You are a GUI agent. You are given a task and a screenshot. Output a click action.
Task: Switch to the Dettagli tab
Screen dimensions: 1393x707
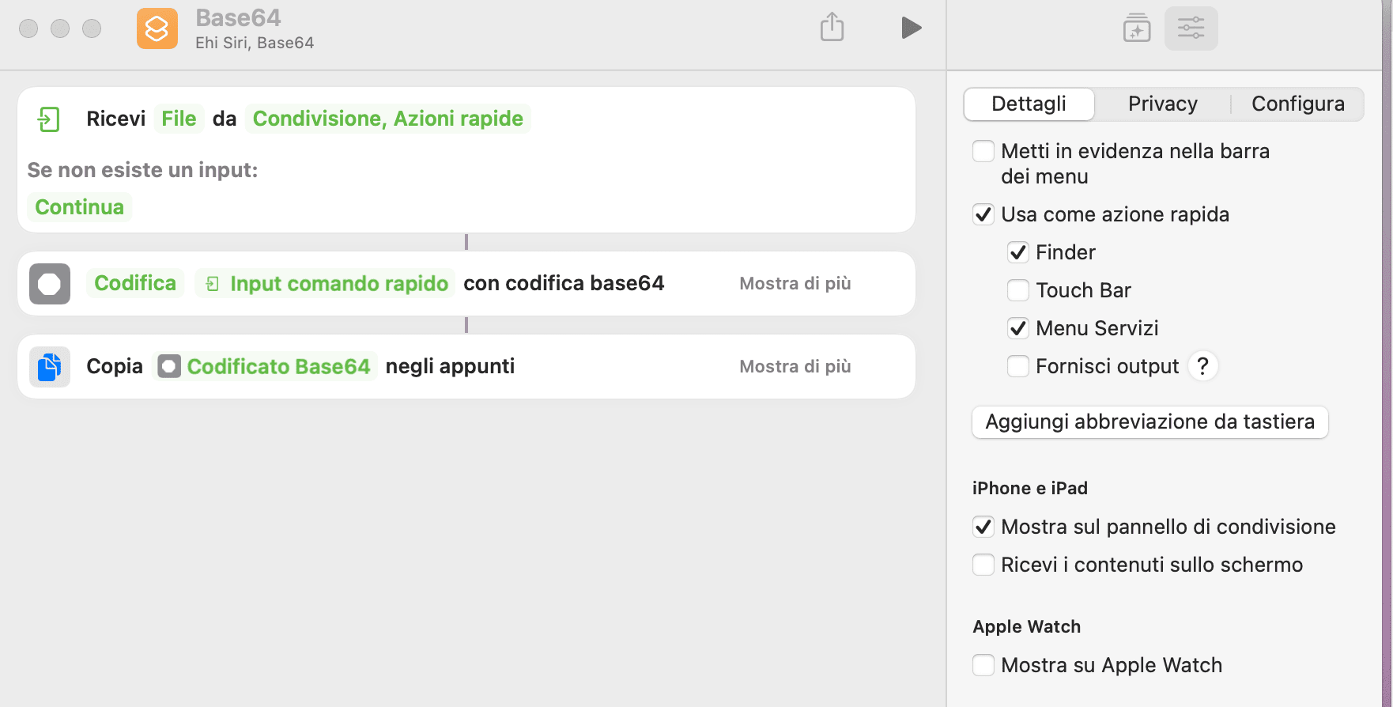pos(1029,104)
